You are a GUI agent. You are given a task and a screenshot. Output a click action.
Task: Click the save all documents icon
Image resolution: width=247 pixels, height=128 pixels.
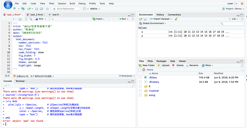[x=41, y=9]
